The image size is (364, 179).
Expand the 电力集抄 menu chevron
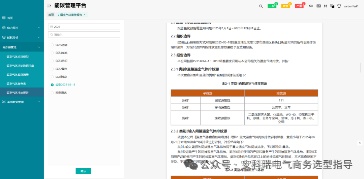click(x=38, y=28)
